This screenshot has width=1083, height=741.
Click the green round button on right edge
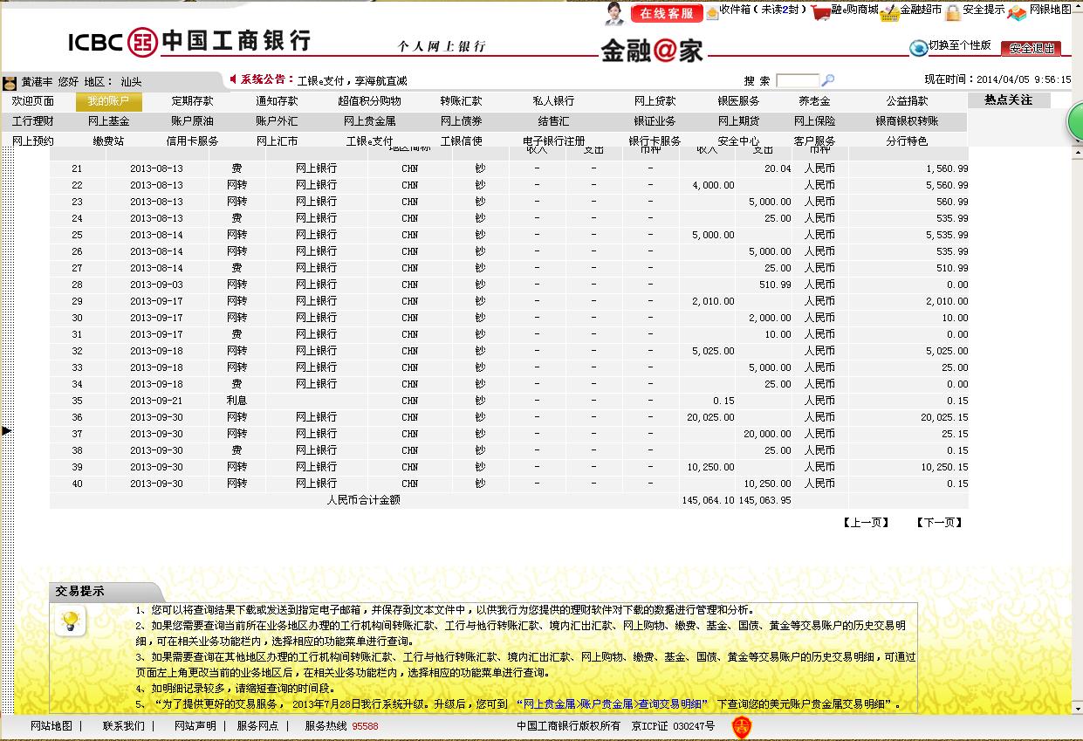[x=1076, y=121]
